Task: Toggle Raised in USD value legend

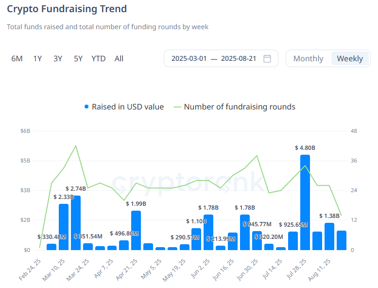Action: [128, 107]
